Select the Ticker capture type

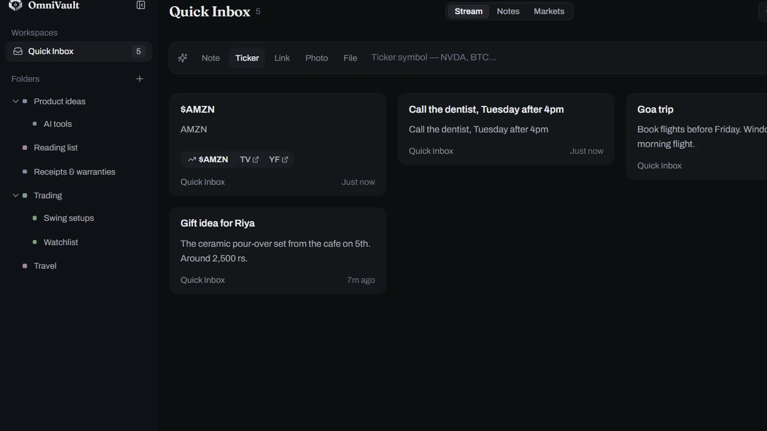coord(247,58)
